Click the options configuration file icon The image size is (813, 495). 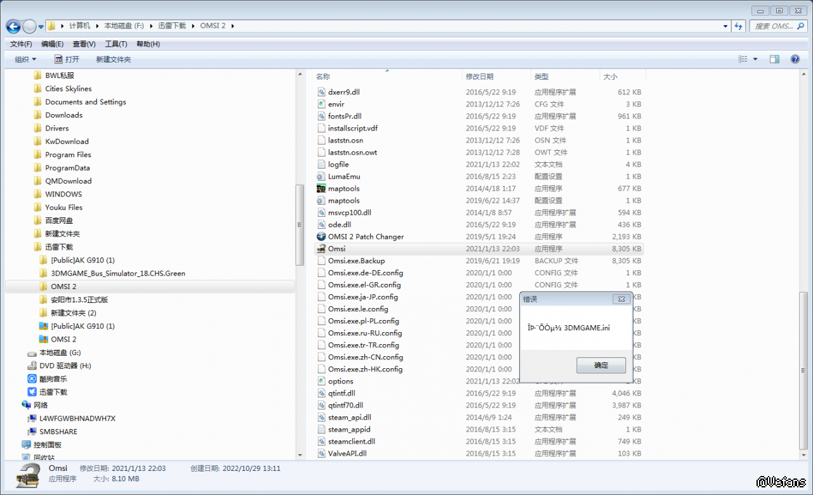tap(321, 381)
